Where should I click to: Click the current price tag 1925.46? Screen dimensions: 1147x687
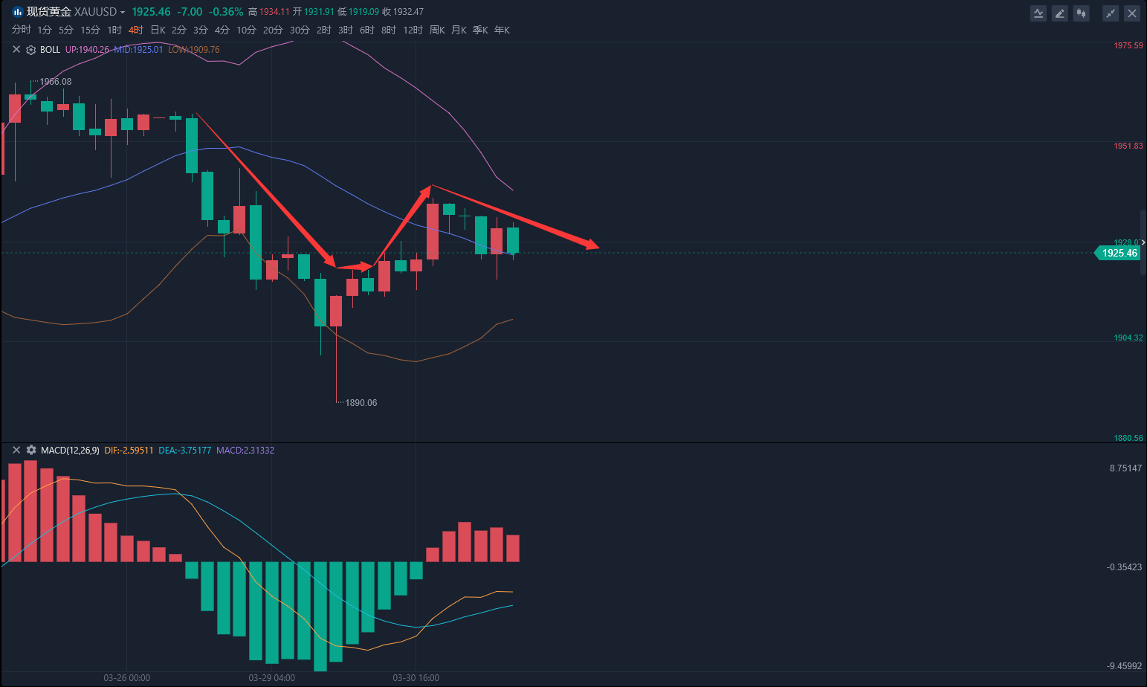point(1117,254)
